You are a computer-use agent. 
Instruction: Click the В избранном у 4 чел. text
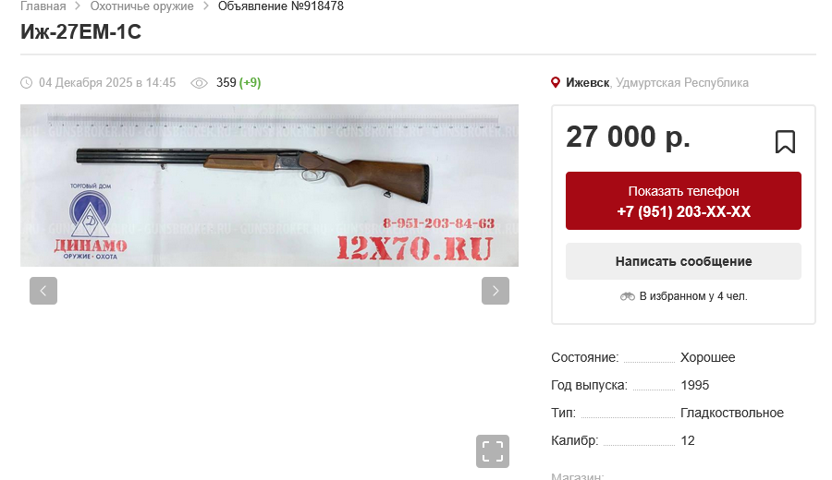click(693, 296)
